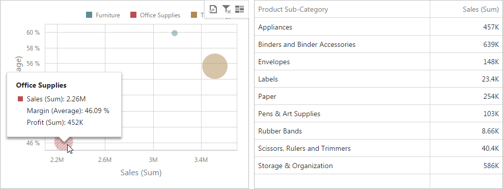Click the 40.4K sales value

(x=490, y=148)
